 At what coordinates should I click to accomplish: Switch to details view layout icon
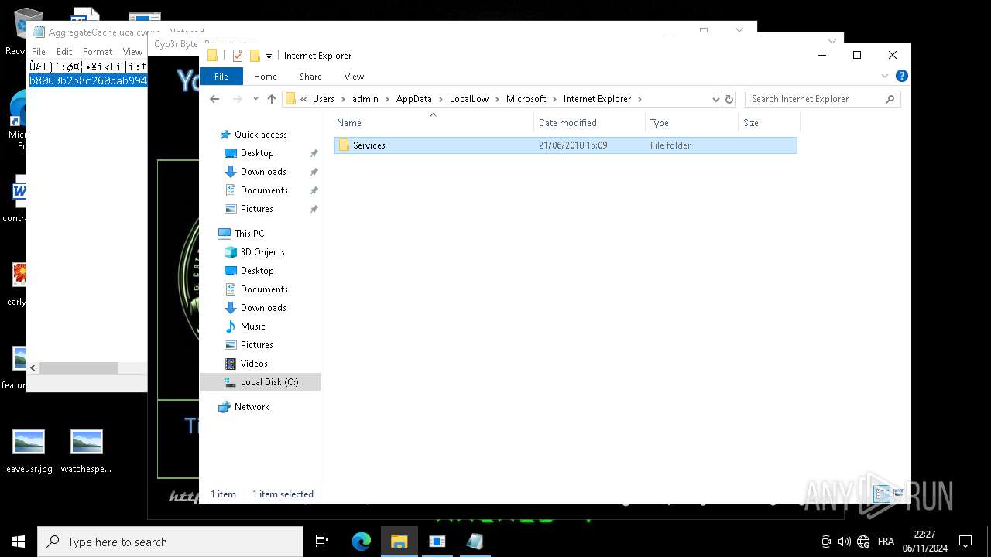pos(882,494)
